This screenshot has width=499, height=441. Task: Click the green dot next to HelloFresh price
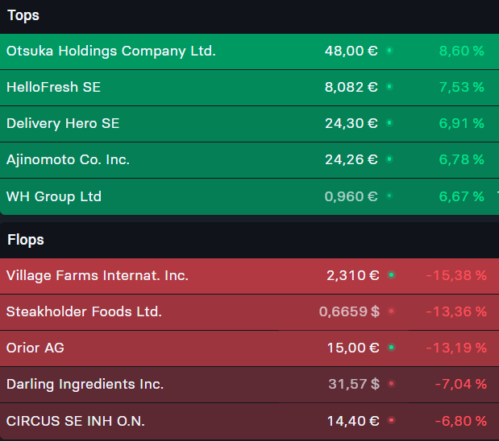point(389,87)
